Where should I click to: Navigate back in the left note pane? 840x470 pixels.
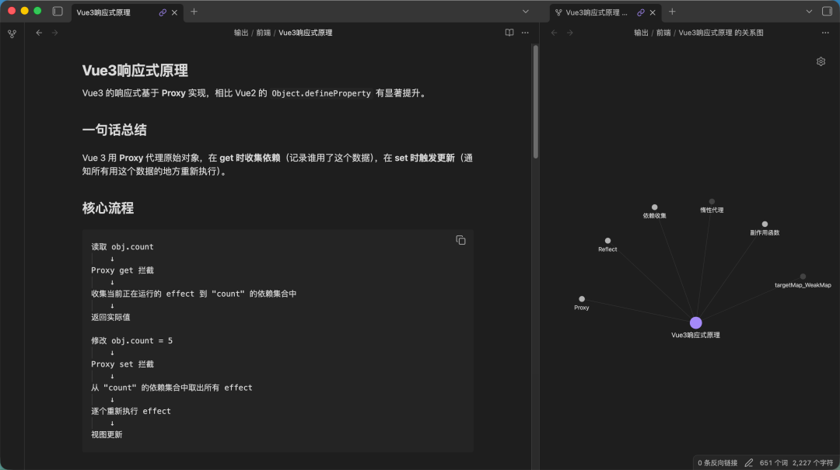pyautogui.click(x=39, y=33)
